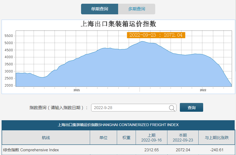The width and height of the screenshot is (236, 155).
Task: Select the 上期 2022-09-16 column header
Action: (x=152, y=137)
